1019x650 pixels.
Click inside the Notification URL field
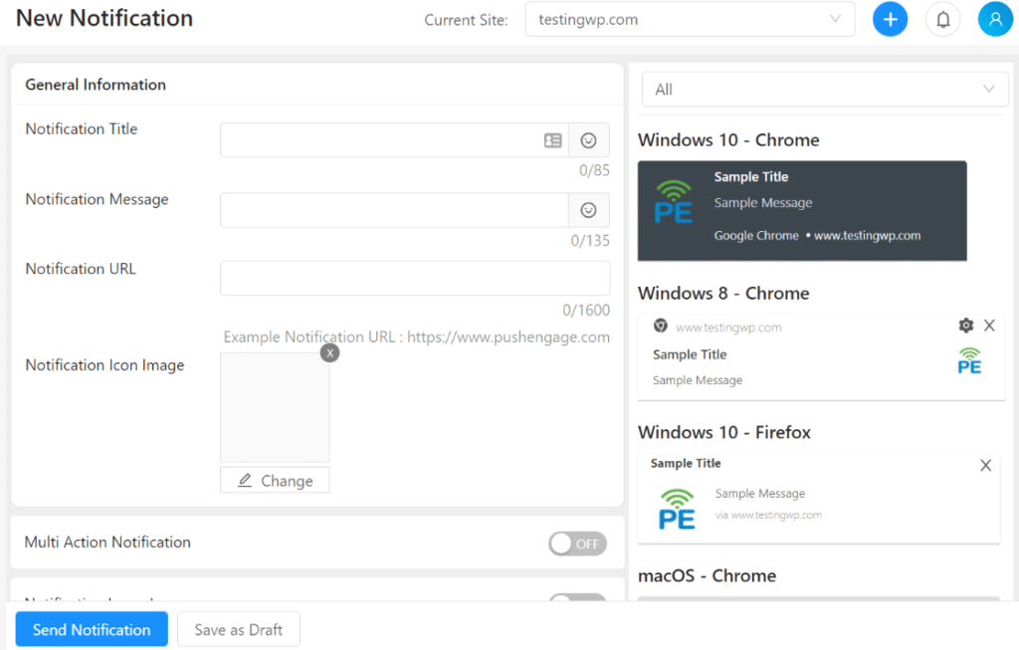pos(414,278)
